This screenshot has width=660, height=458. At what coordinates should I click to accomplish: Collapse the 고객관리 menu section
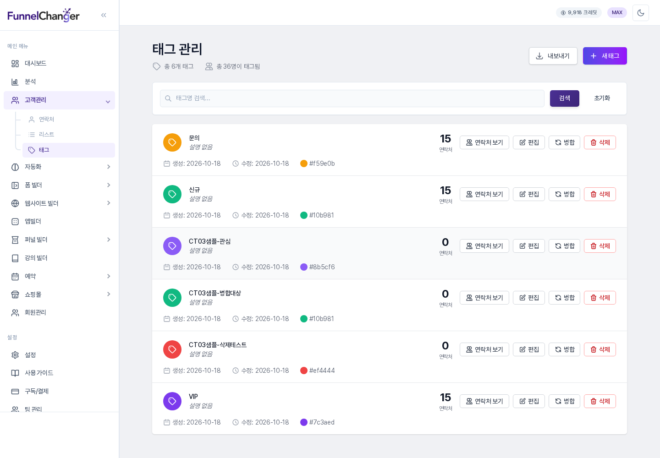click(59, 100)
